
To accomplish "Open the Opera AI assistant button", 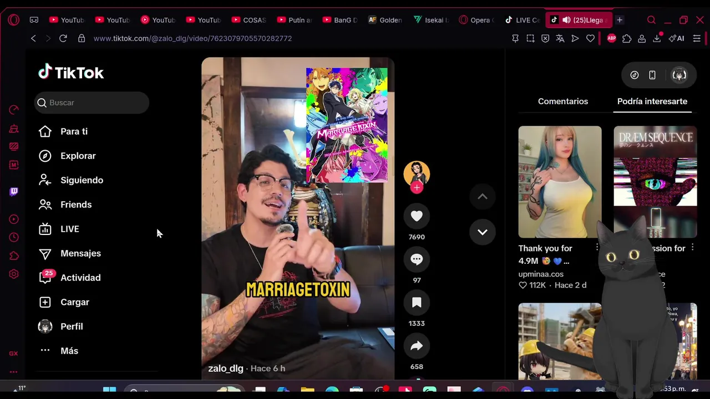I will pos(677,38).
